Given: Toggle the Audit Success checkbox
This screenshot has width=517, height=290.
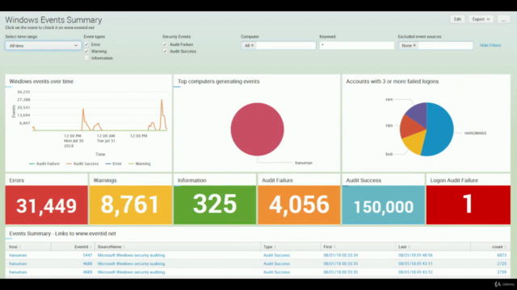Looking at the screenshot, I should pyautogui.click(x=165, y=52).
